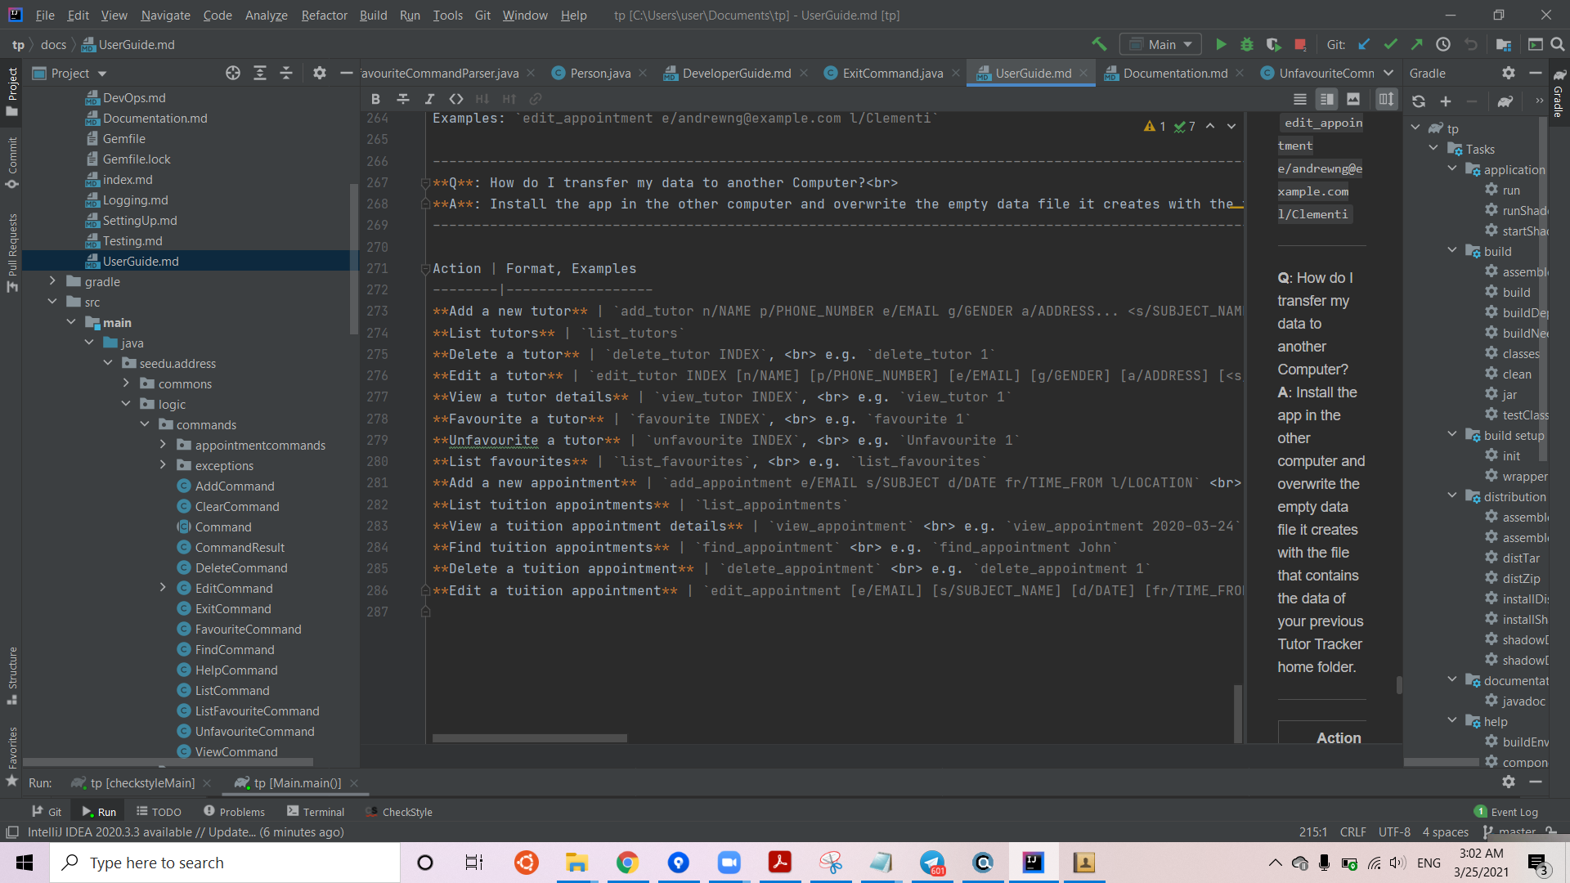Screen dimensions: 1570x883
Task: Collapse the build tasks group in Gradle
Action: tap(1452, 251)
